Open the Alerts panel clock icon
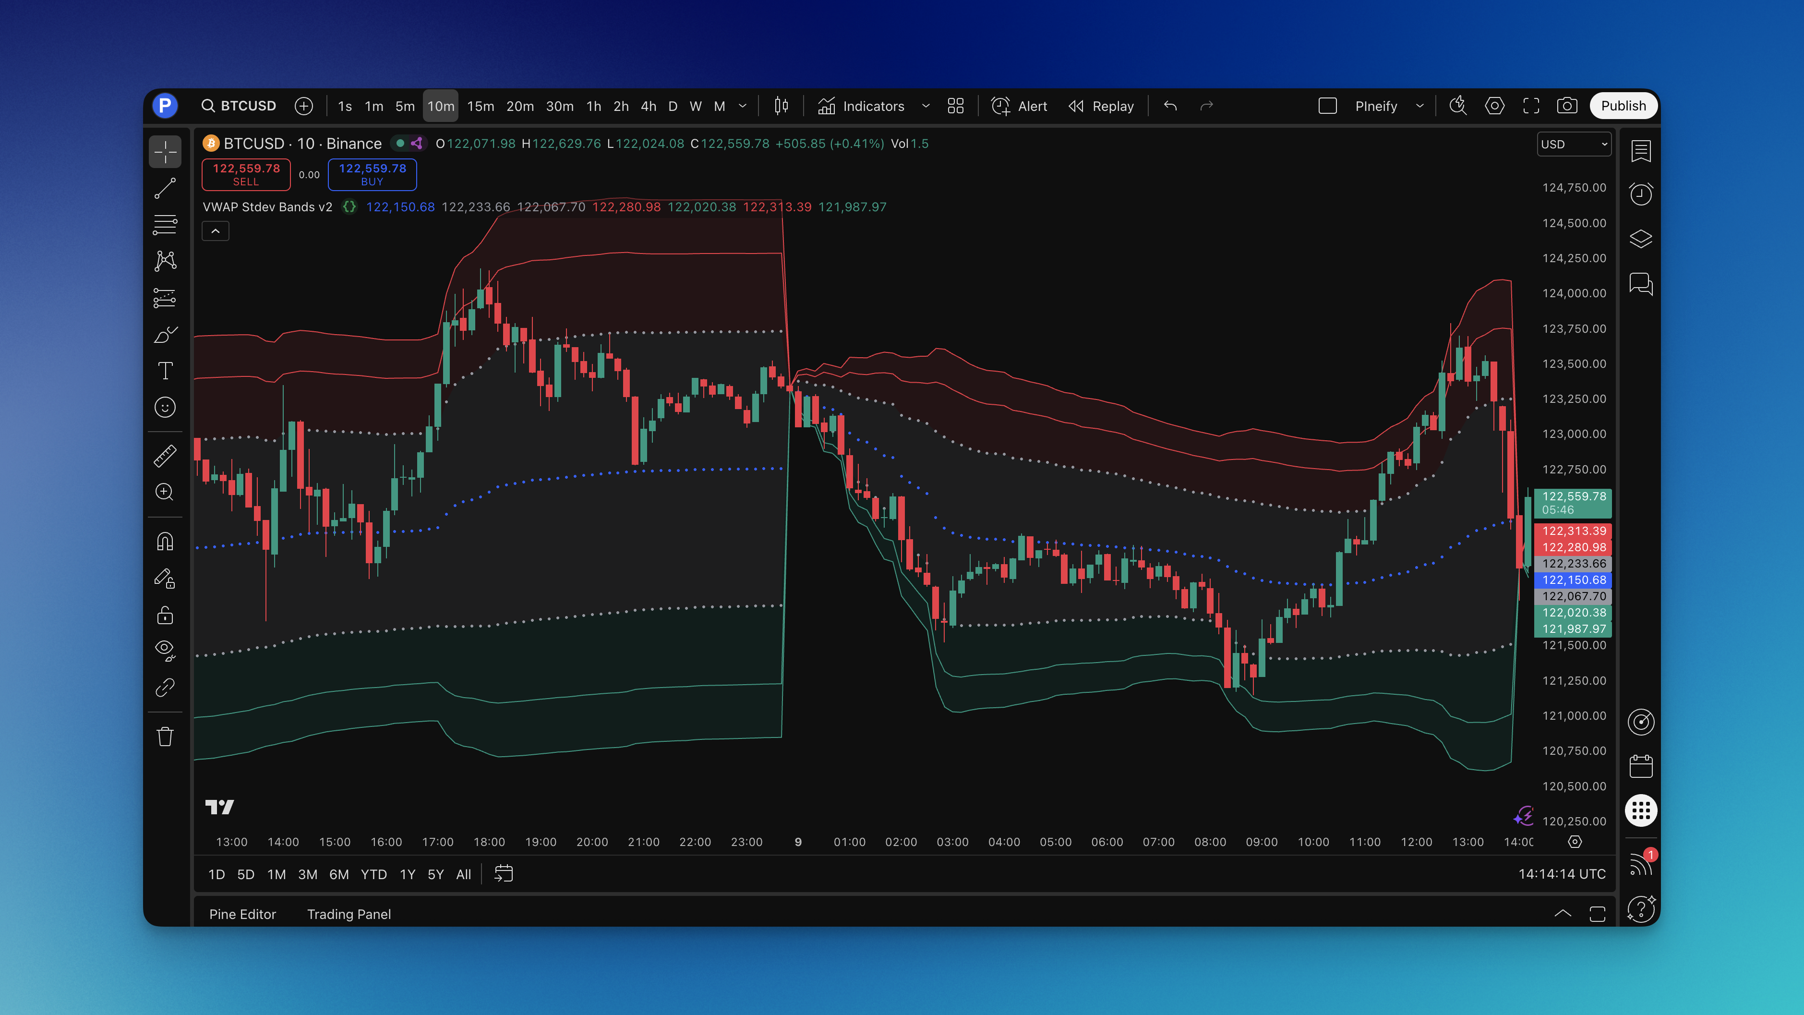This screenshot has width=1804, height=1015. click(1641, 194)
